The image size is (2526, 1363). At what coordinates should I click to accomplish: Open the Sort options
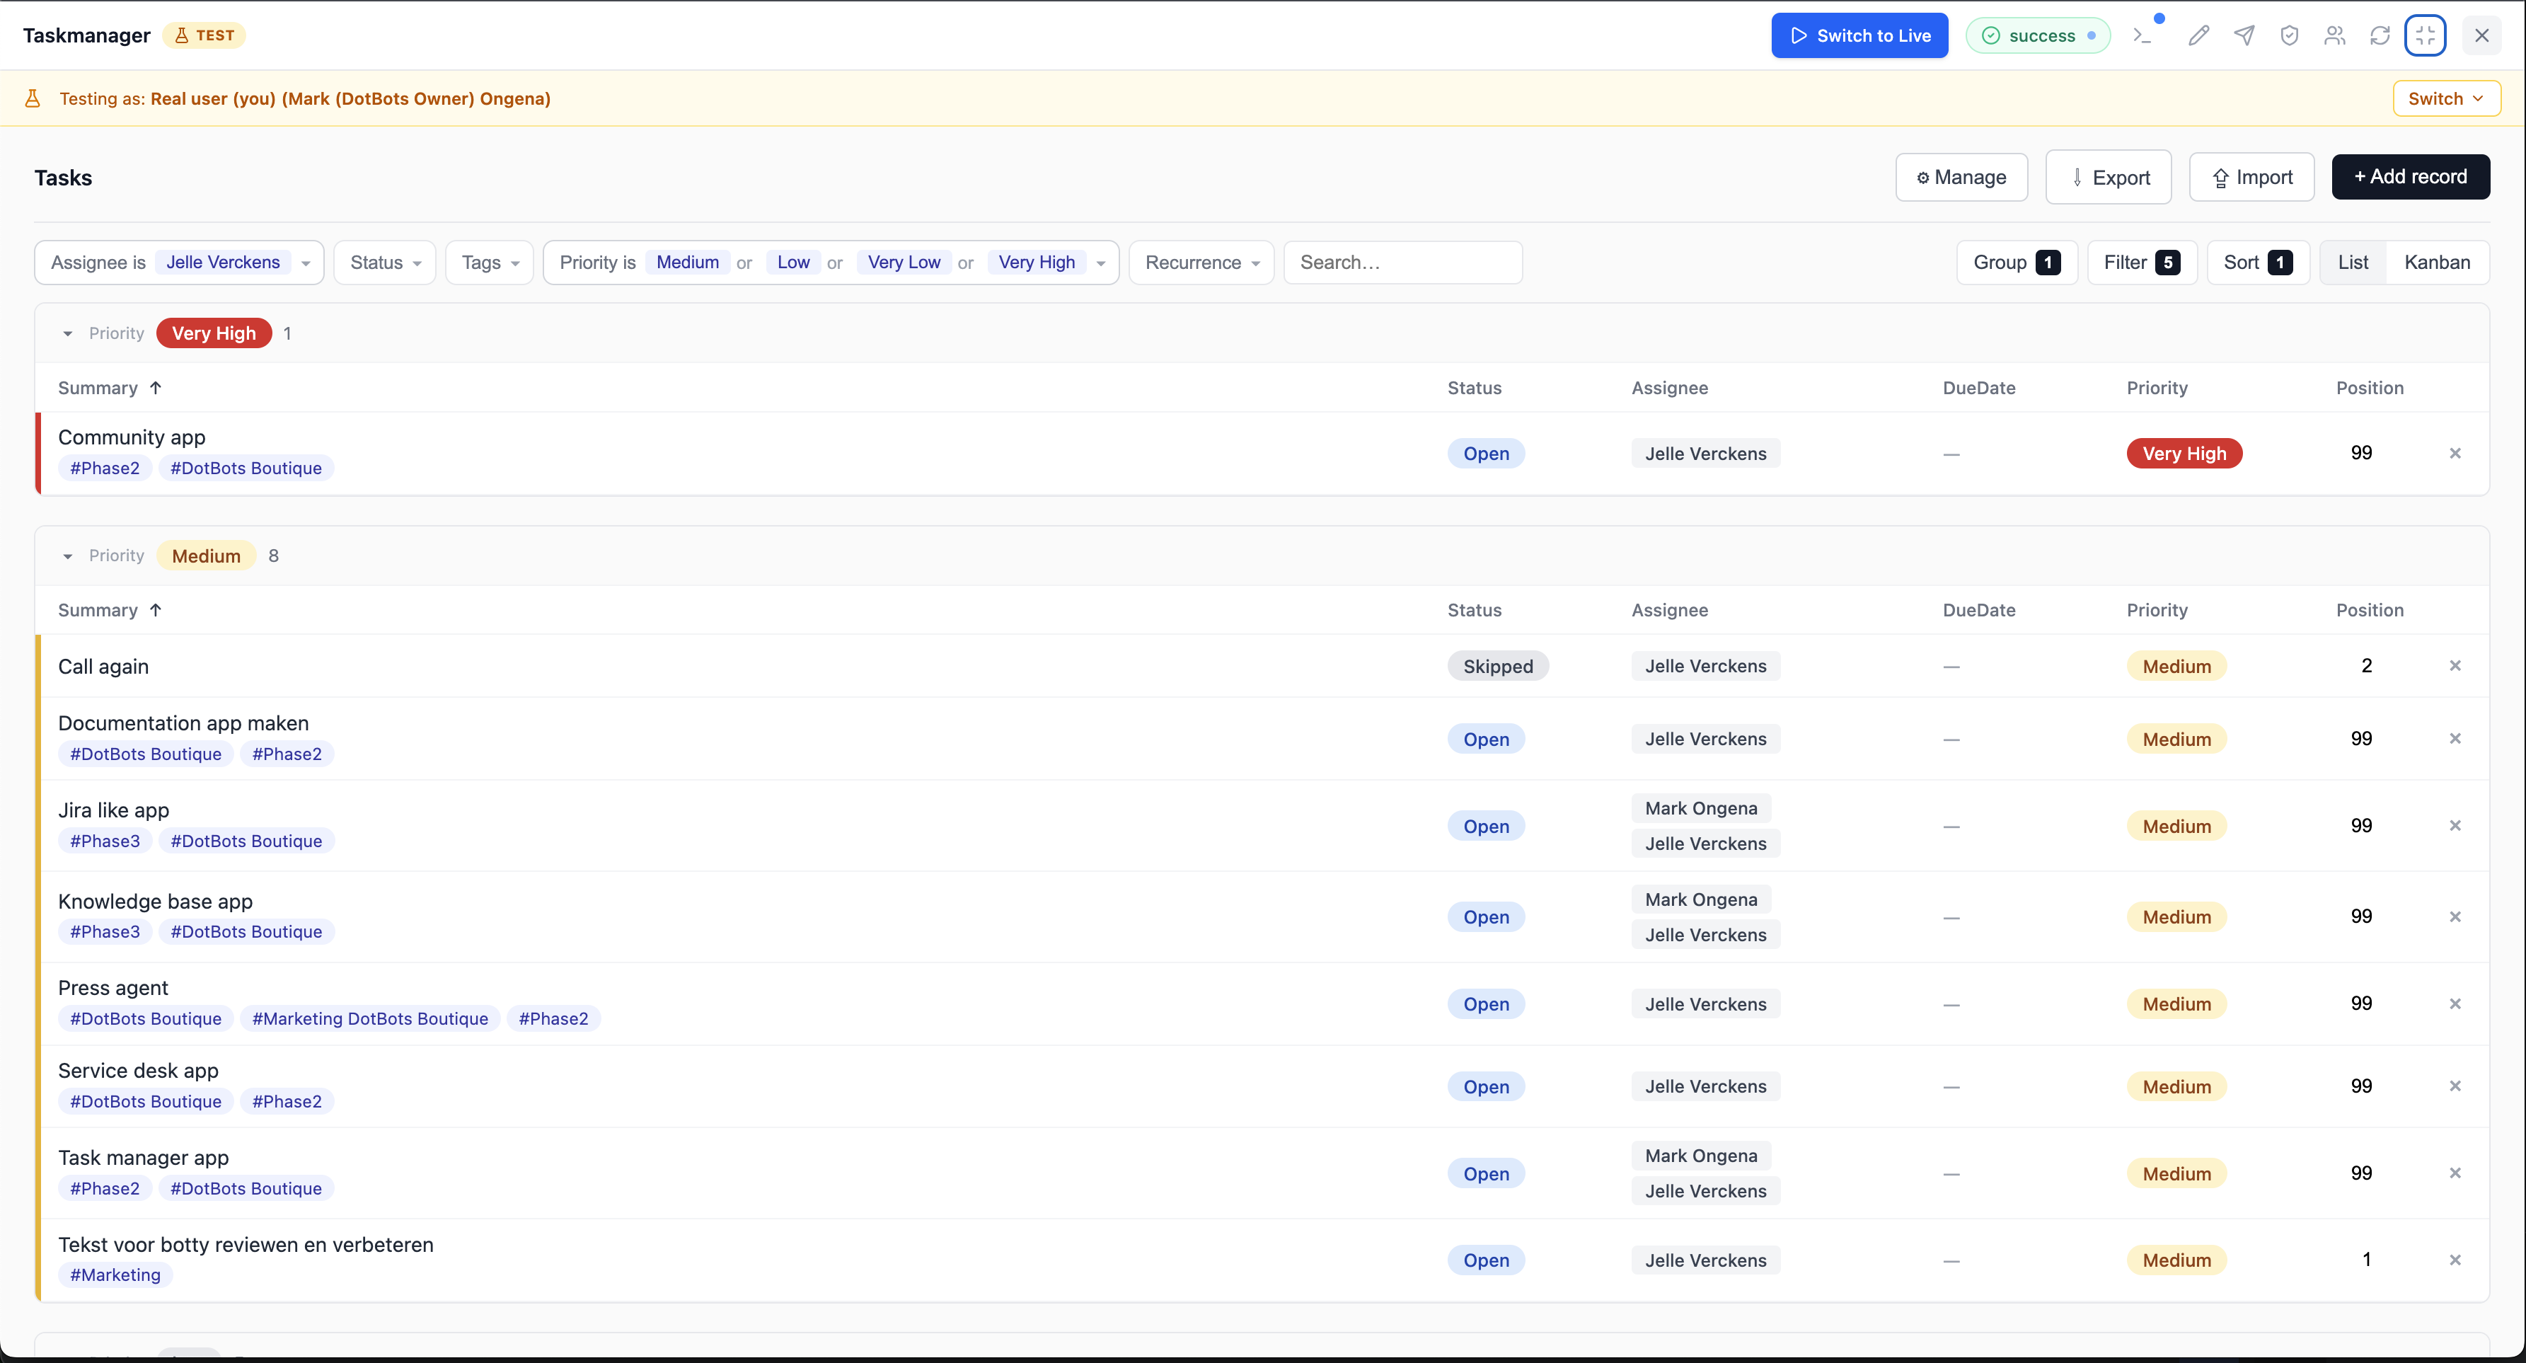tap(2257, 262)
